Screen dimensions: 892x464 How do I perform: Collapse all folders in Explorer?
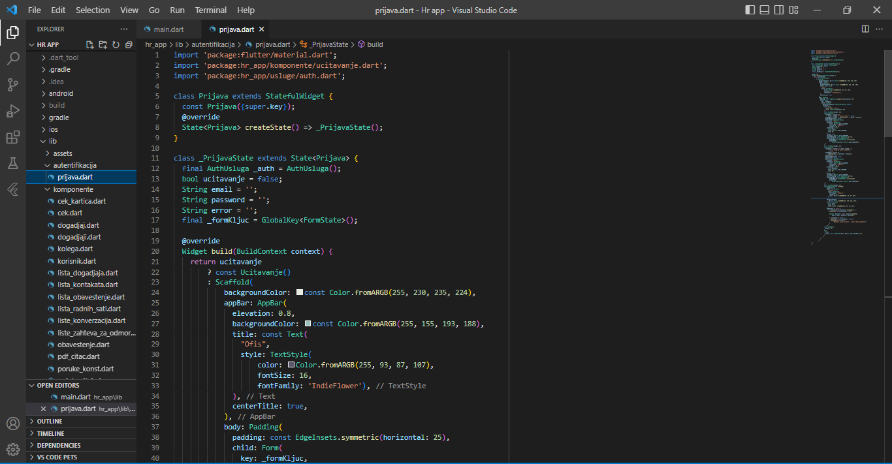[x=129, y=44]
